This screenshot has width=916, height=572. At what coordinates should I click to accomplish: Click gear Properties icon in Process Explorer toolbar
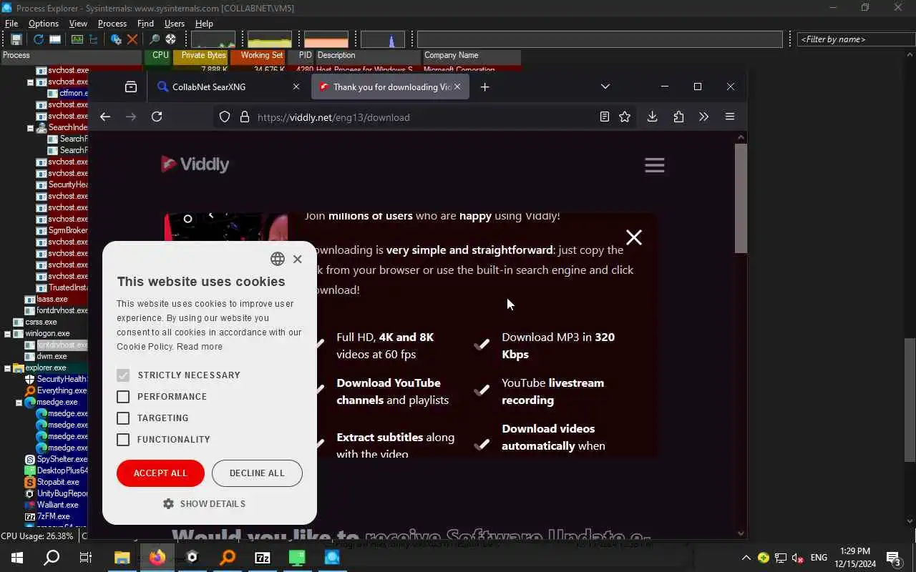click(116, 39)
